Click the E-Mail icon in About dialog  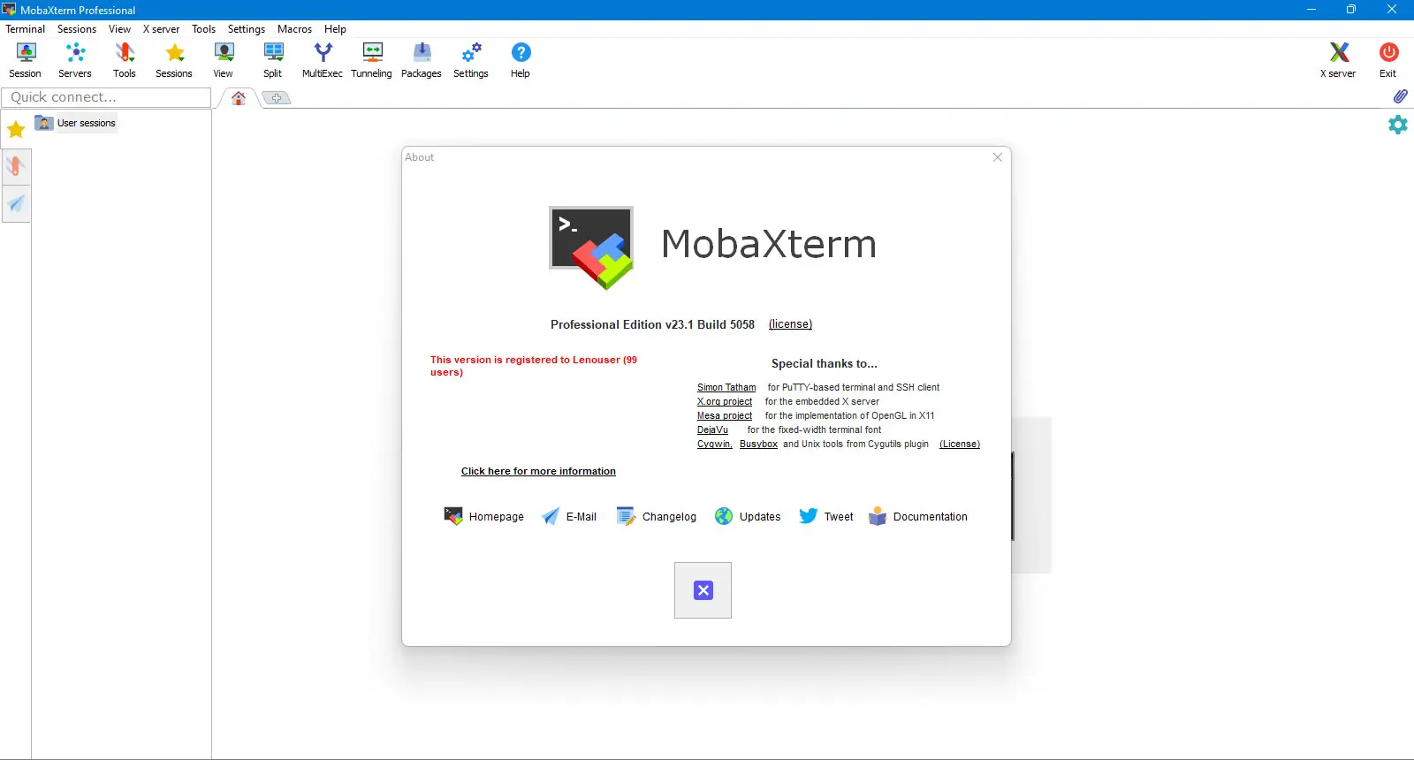tap(551, 517)
